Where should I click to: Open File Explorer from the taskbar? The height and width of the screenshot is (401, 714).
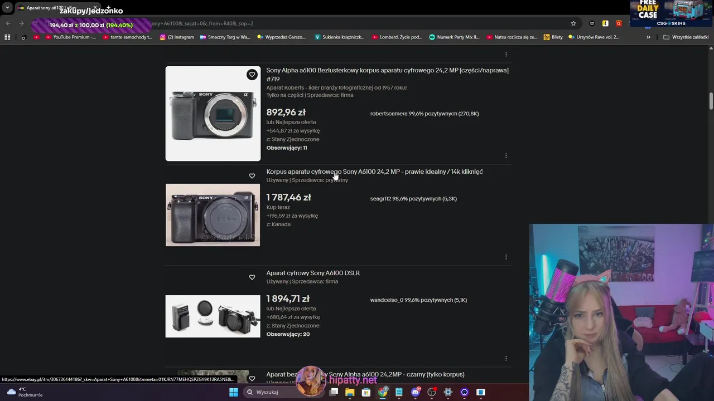coord(350,392)
